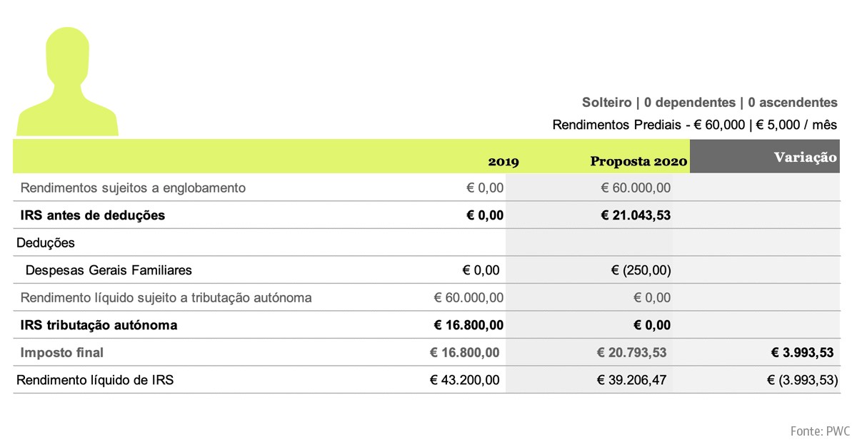The image size is (857, 447).
Task: Select the Despesas Gerais Familiares row label
Action: pyautogui.click(x=109, y=270)
